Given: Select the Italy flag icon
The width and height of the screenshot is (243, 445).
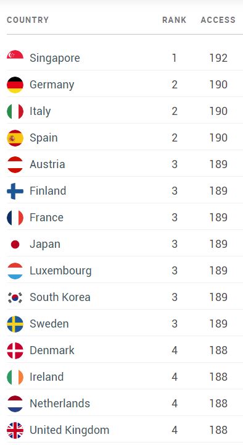Looking at the screenshot, I should coord(15,111).
